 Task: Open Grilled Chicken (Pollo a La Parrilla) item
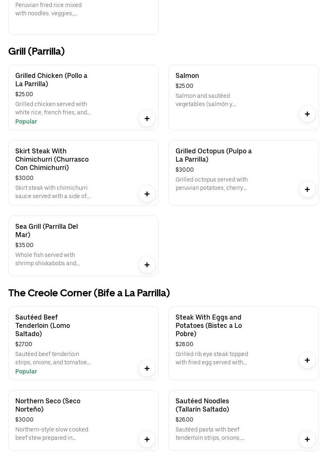pos(51,80)
